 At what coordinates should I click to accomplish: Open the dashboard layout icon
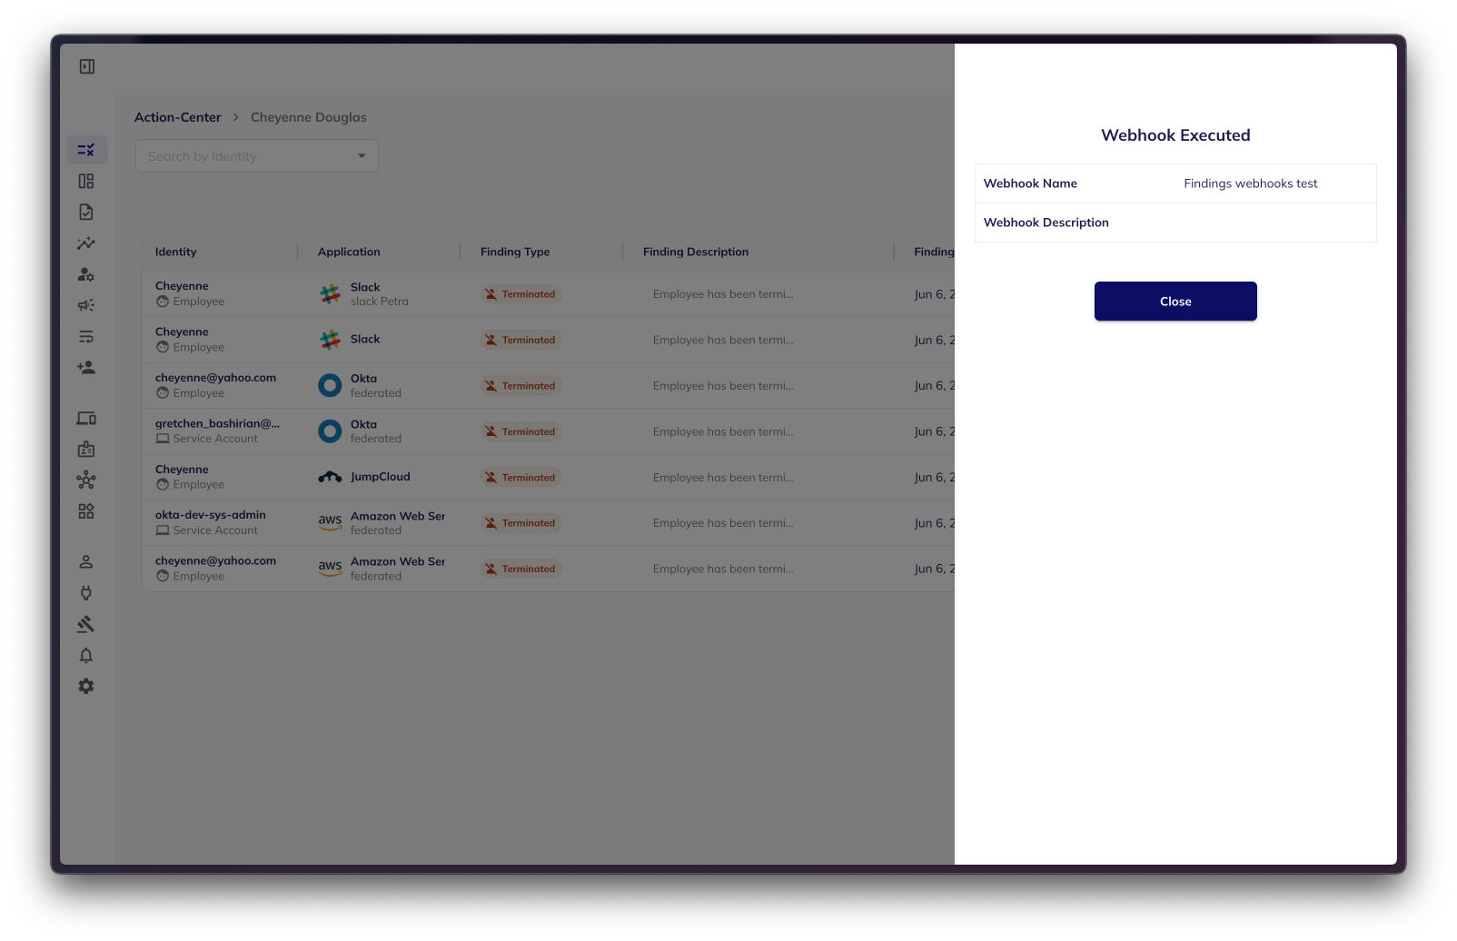pos(86,182)
